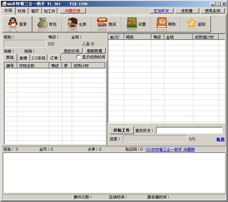Switch to the 农场 tab
228x202 pixels.
8,11
